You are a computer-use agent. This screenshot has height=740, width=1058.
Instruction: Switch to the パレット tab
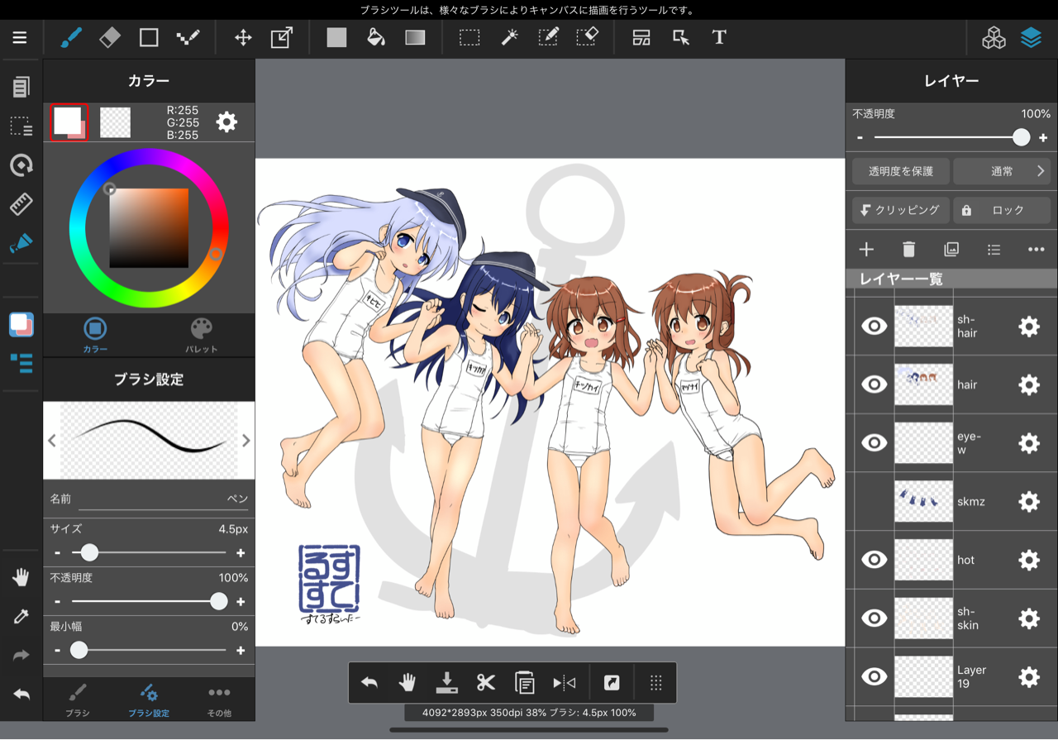tap(201, 335)
